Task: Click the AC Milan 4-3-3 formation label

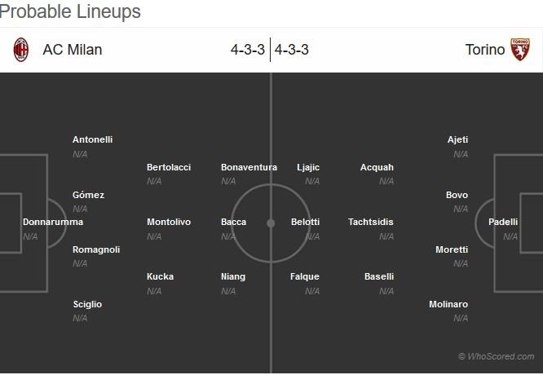Action: pyautogui.click(x=248, y=50)
